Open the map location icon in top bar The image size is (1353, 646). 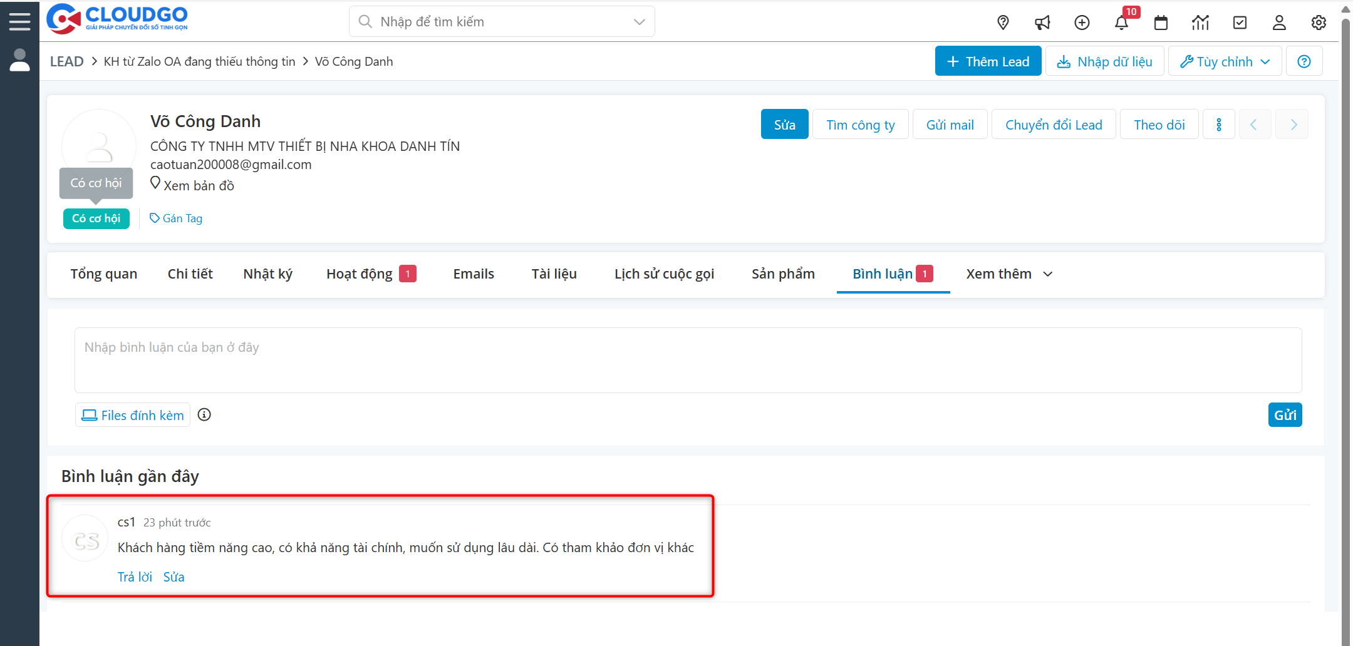1003,22
